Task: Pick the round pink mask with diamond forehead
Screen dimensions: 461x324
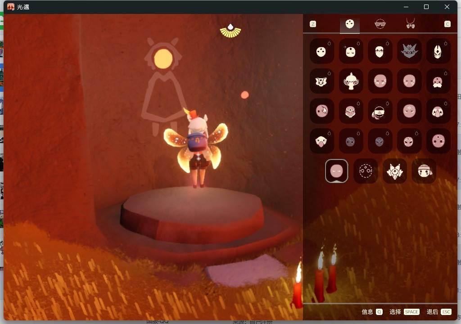Action: click(438, 141)
